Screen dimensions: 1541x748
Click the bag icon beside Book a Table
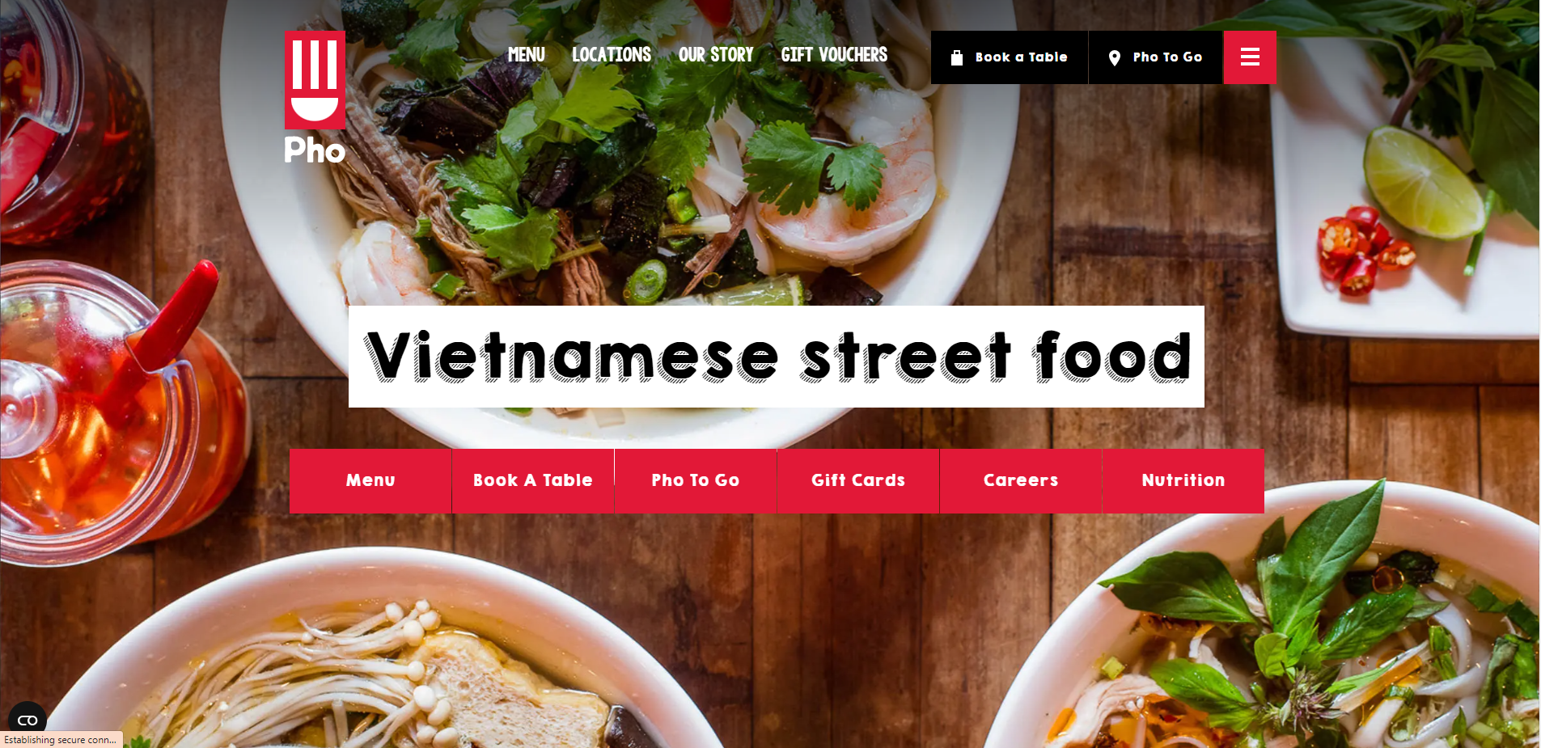pyautogui.click(x=957, y=57)
